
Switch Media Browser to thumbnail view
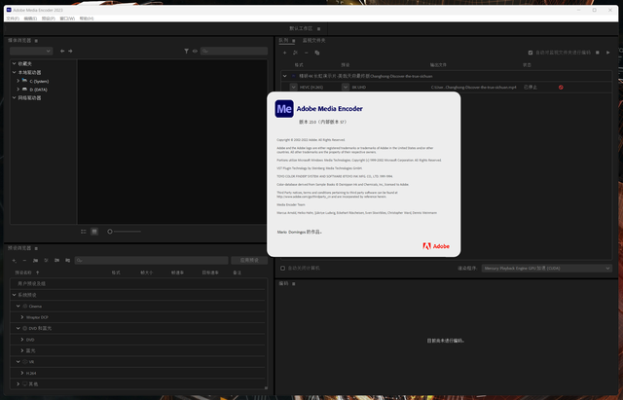tap(94, 232)
